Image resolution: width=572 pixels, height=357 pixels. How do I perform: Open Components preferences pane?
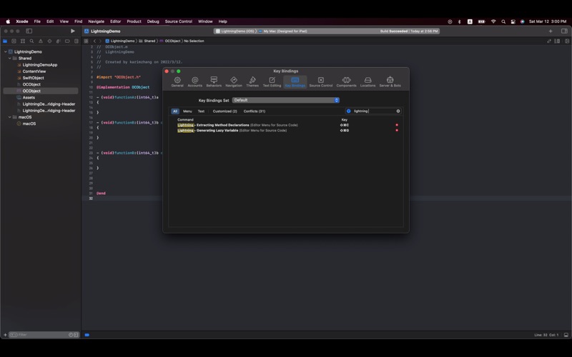(x=346, y=82)
